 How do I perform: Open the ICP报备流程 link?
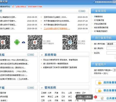point(99,20)
